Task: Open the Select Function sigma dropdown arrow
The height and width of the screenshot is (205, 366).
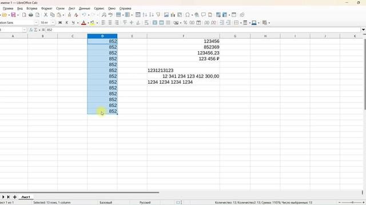Action: pos(39,30)
